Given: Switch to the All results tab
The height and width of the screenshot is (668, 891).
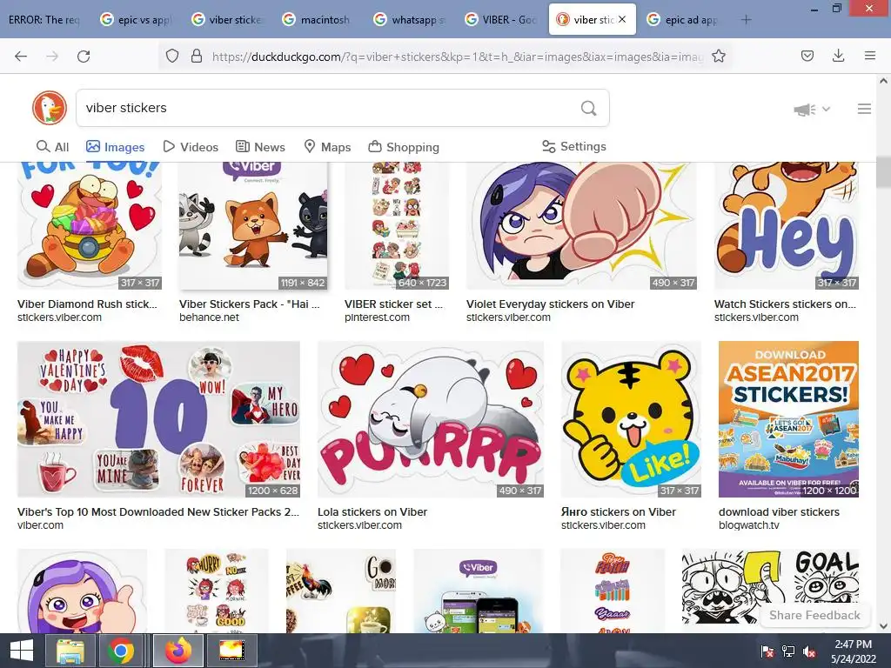Looking at the screenshot, I should (x=52, y=147).
